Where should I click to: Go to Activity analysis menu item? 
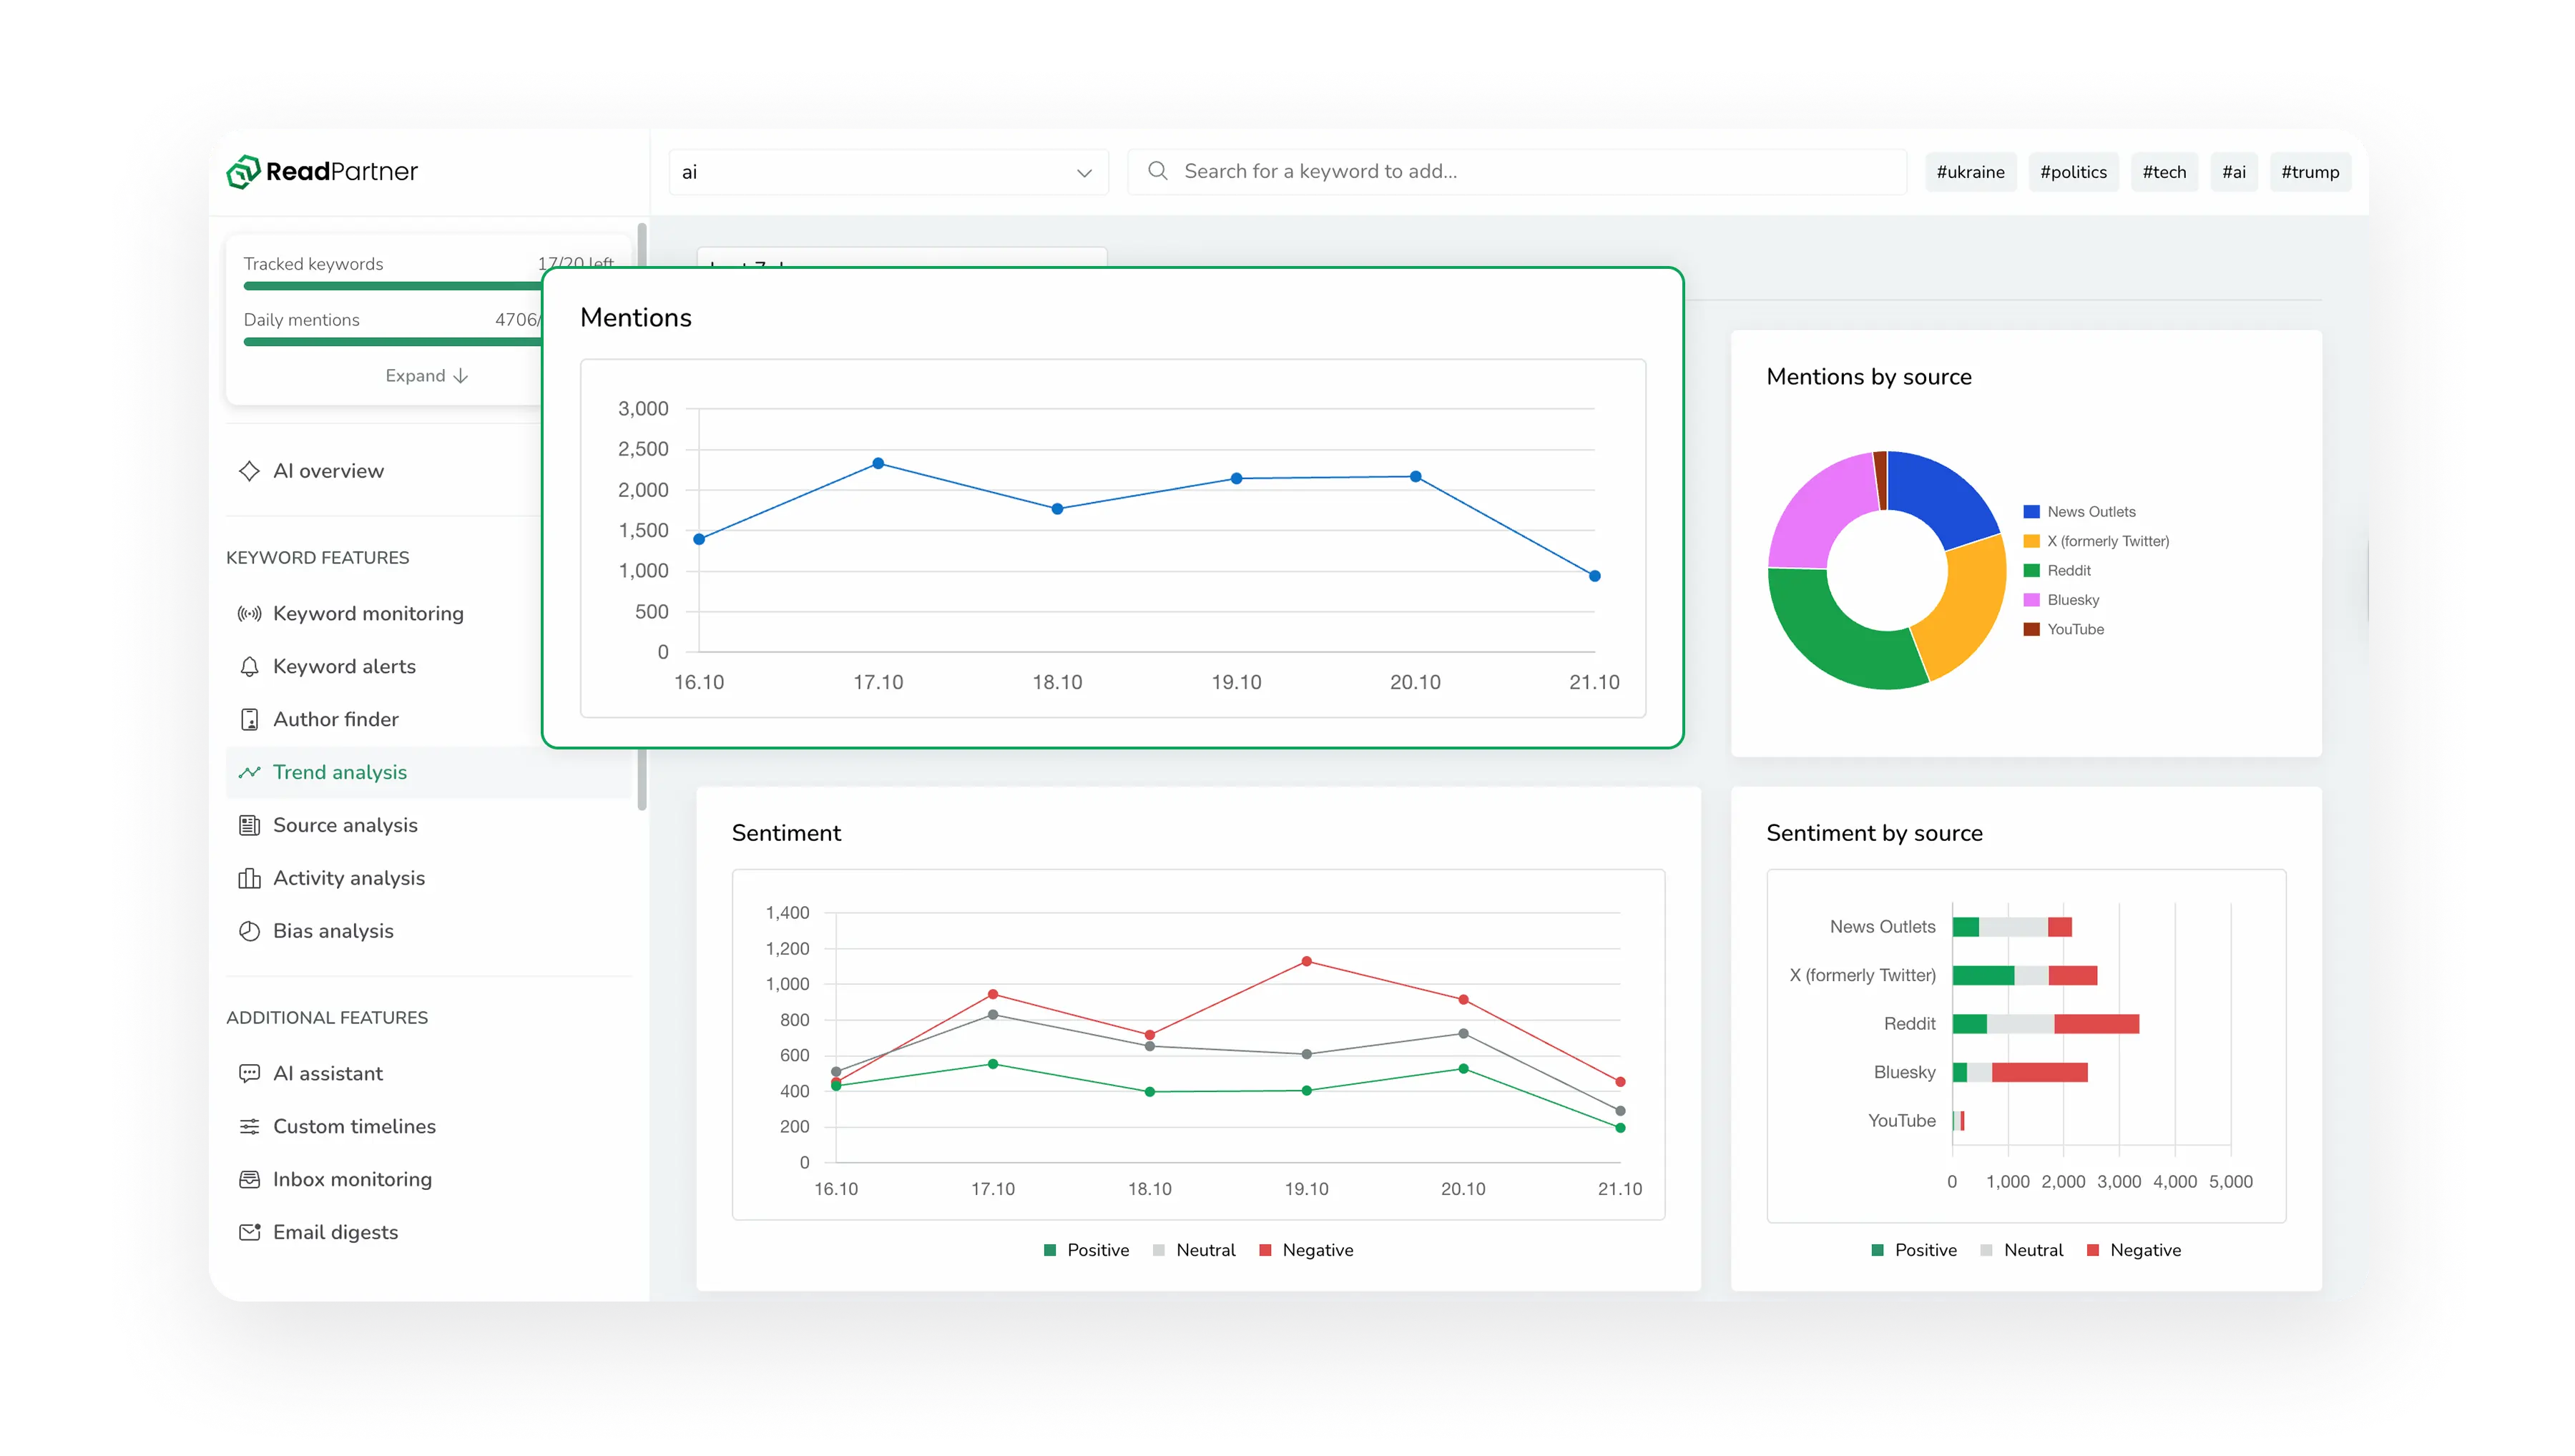(348, 878)
